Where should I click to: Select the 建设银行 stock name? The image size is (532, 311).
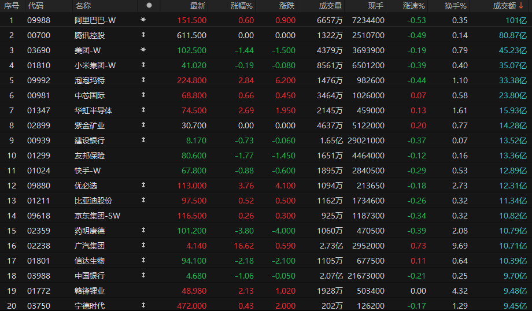90,140
